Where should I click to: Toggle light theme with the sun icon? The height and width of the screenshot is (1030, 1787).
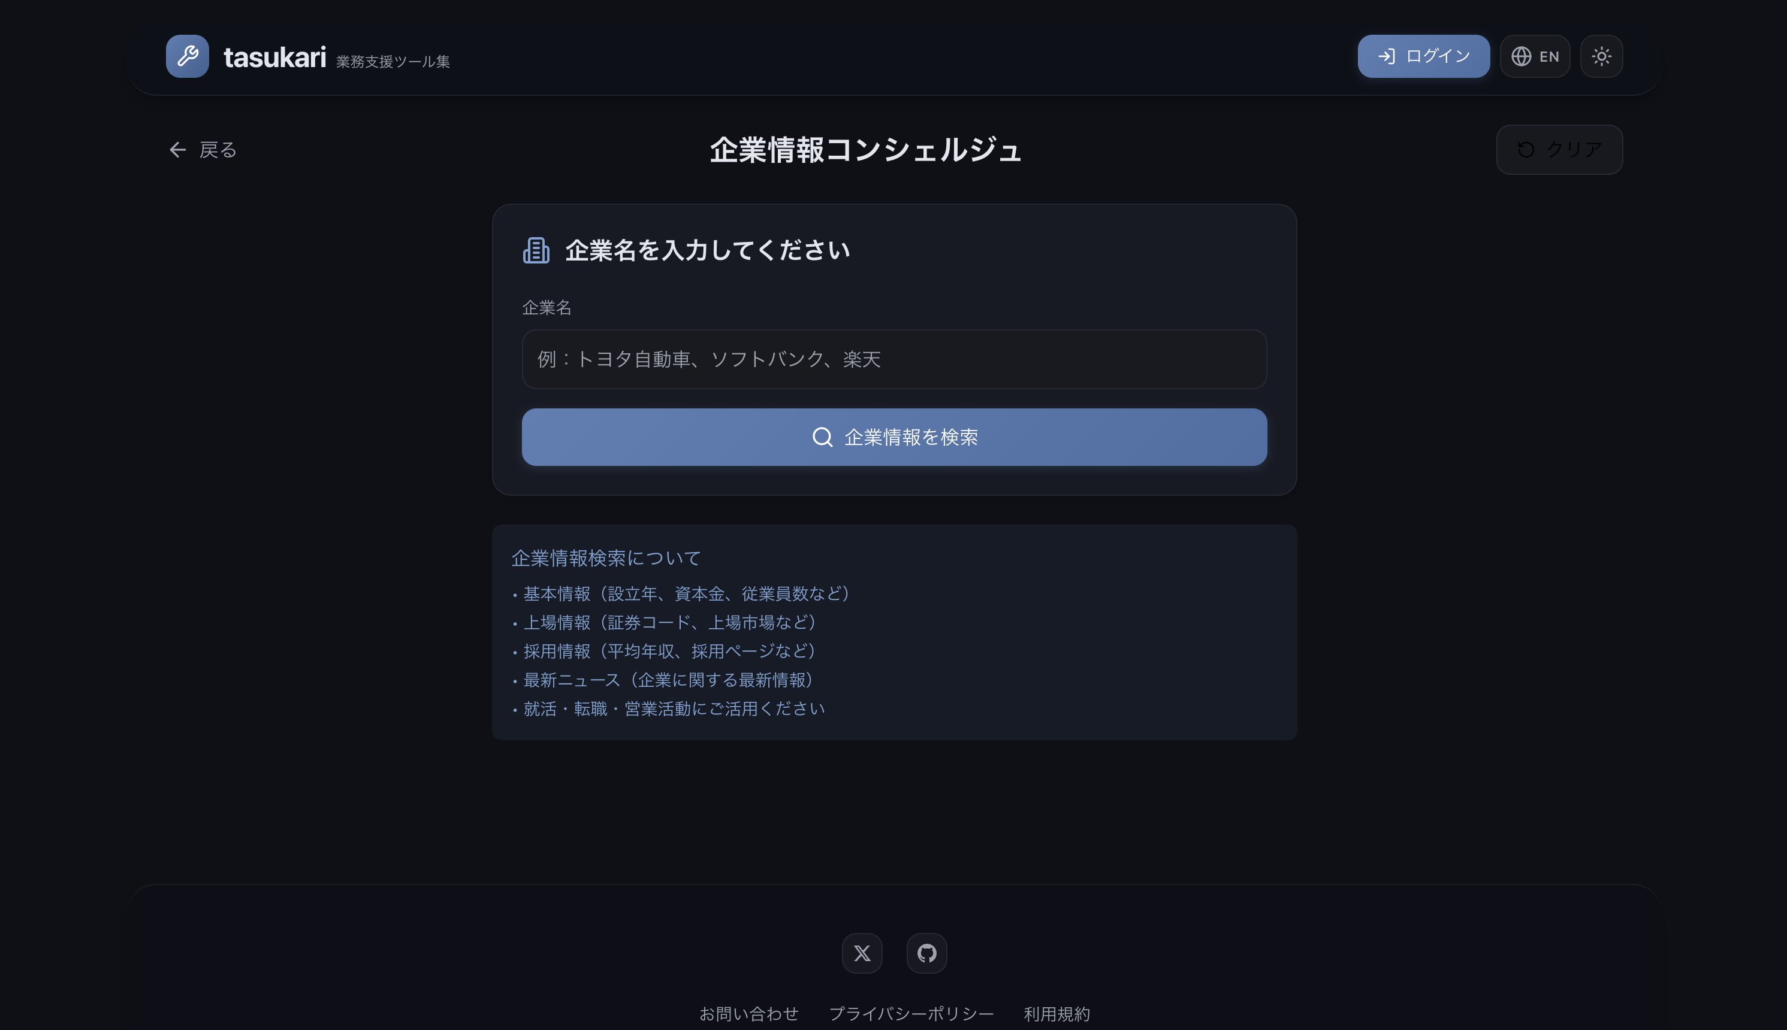click(x=1601, y=57)
